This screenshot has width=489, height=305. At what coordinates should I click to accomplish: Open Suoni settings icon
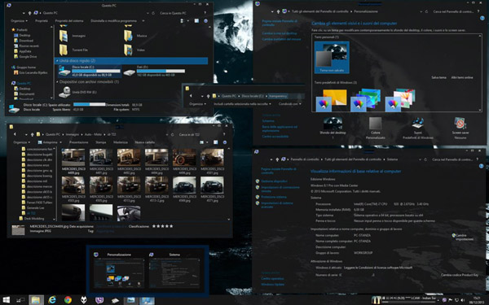[418, 128]
